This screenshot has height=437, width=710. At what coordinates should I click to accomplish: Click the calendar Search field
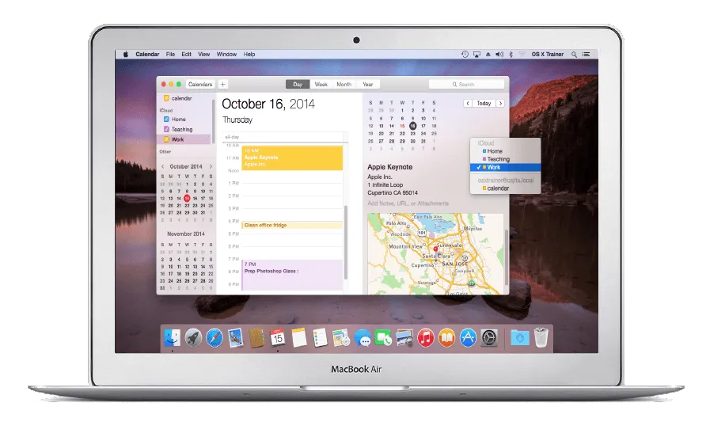tap(466, 84)
